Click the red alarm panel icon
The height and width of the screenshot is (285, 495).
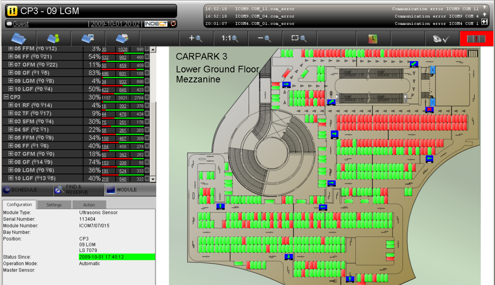[477, 39]
